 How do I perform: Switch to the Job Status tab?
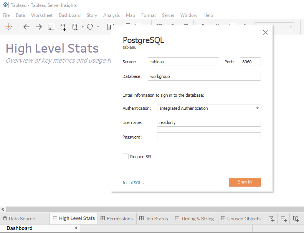pos(154,219)
